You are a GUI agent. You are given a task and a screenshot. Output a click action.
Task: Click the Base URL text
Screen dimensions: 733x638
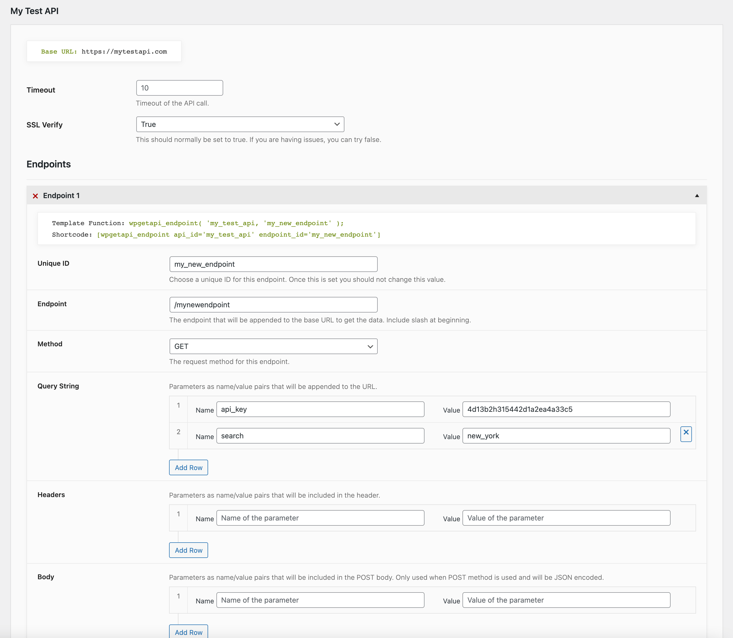[x=104, y=52]
